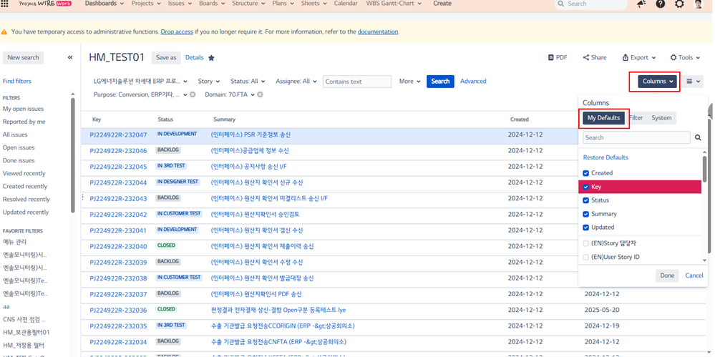Image resolution: width=715 pixels, height=357 pixels.
Task: Click Cancel in Columns panel
Action: [694, 275]
